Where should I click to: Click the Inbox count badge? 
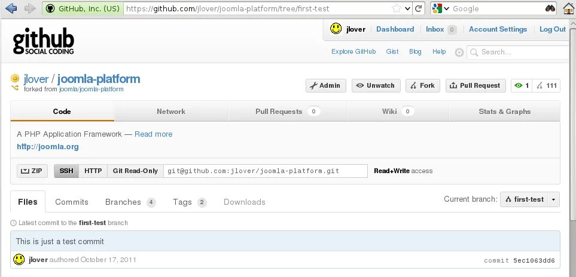(x=452, y=30)
